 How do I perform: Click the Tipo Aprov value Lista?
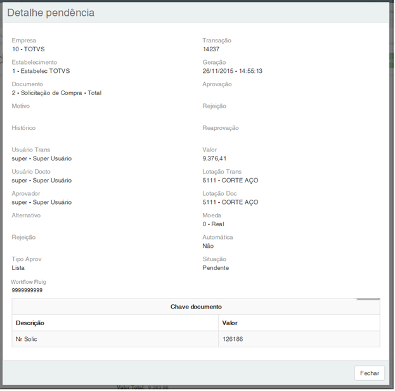click(18, 267)
